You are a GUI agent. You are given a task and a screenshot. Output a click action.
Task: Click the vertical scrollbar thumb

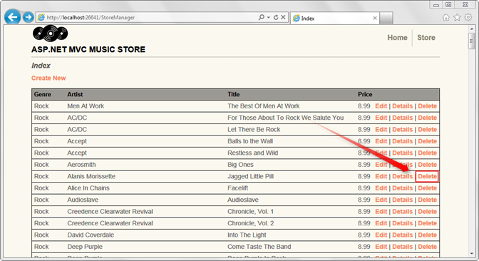(472, 41)
